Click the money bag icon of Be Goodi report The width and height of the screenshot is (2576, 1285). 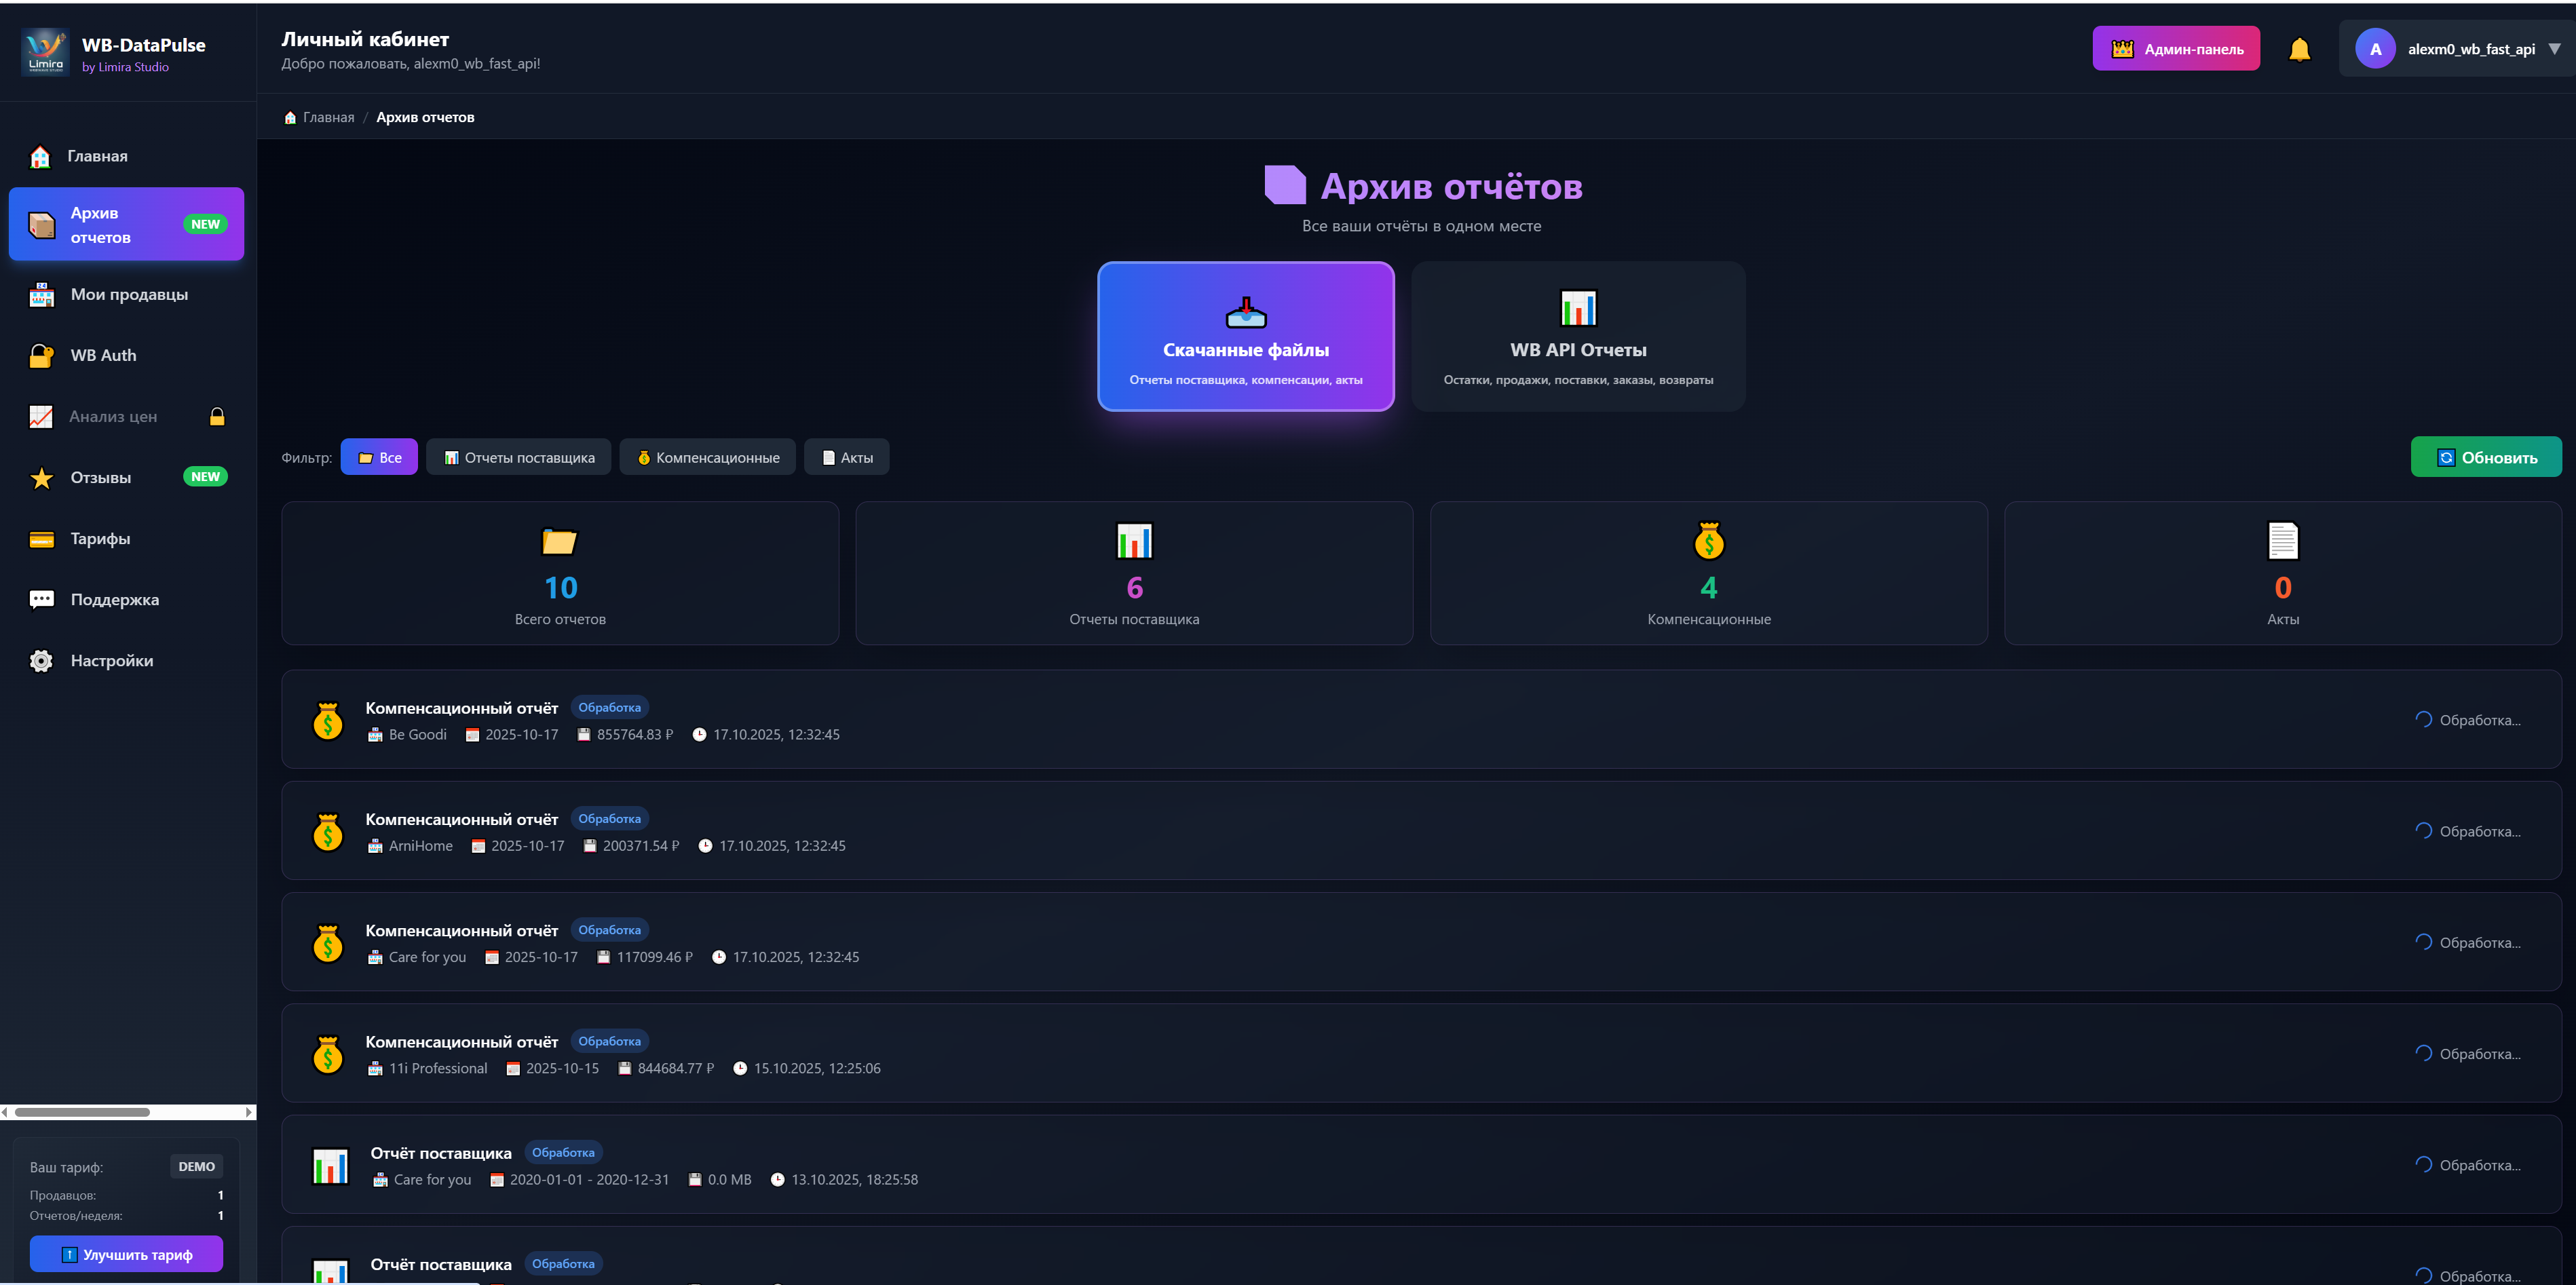pos(328,721)
